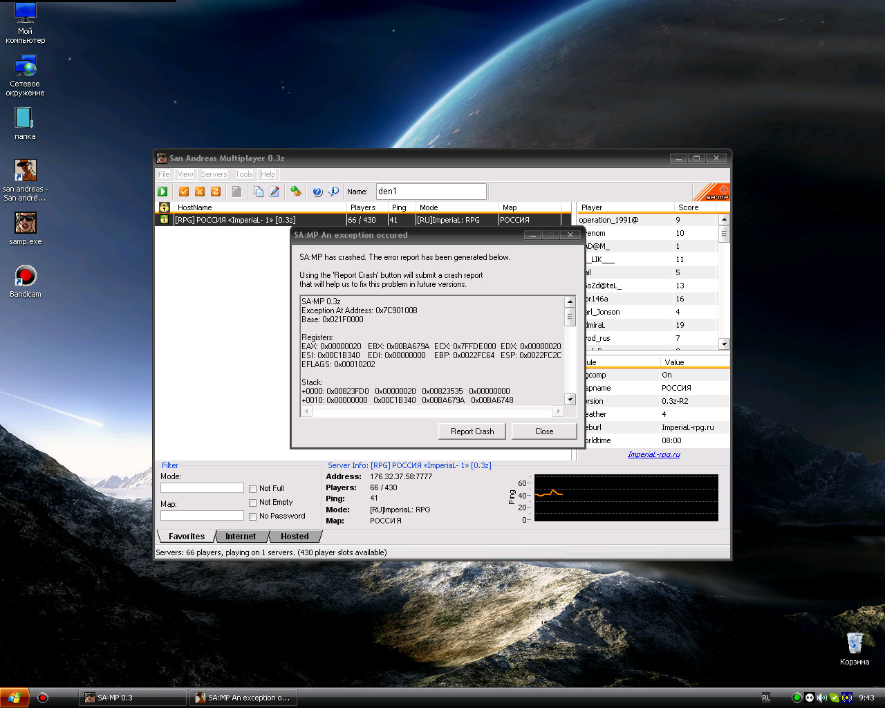885x708 pixels.
Task: Click the yellow wireless signal tray icon
Action: (x=847, y=698)
